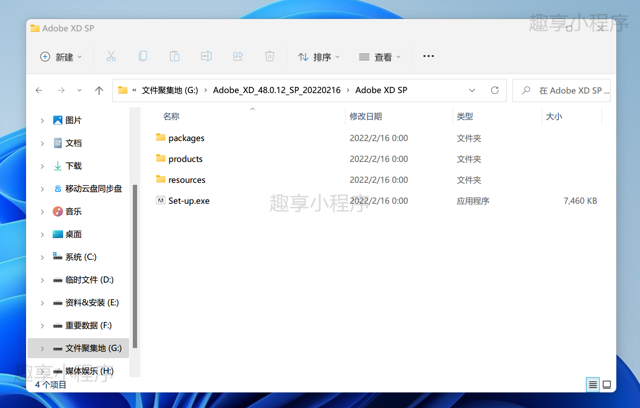Open the 查看 view dropdown
The height and width of the screenshot is (408, 640).
380,57
